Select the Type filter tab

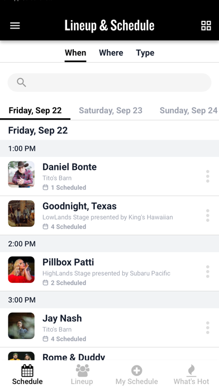(145, 53)
